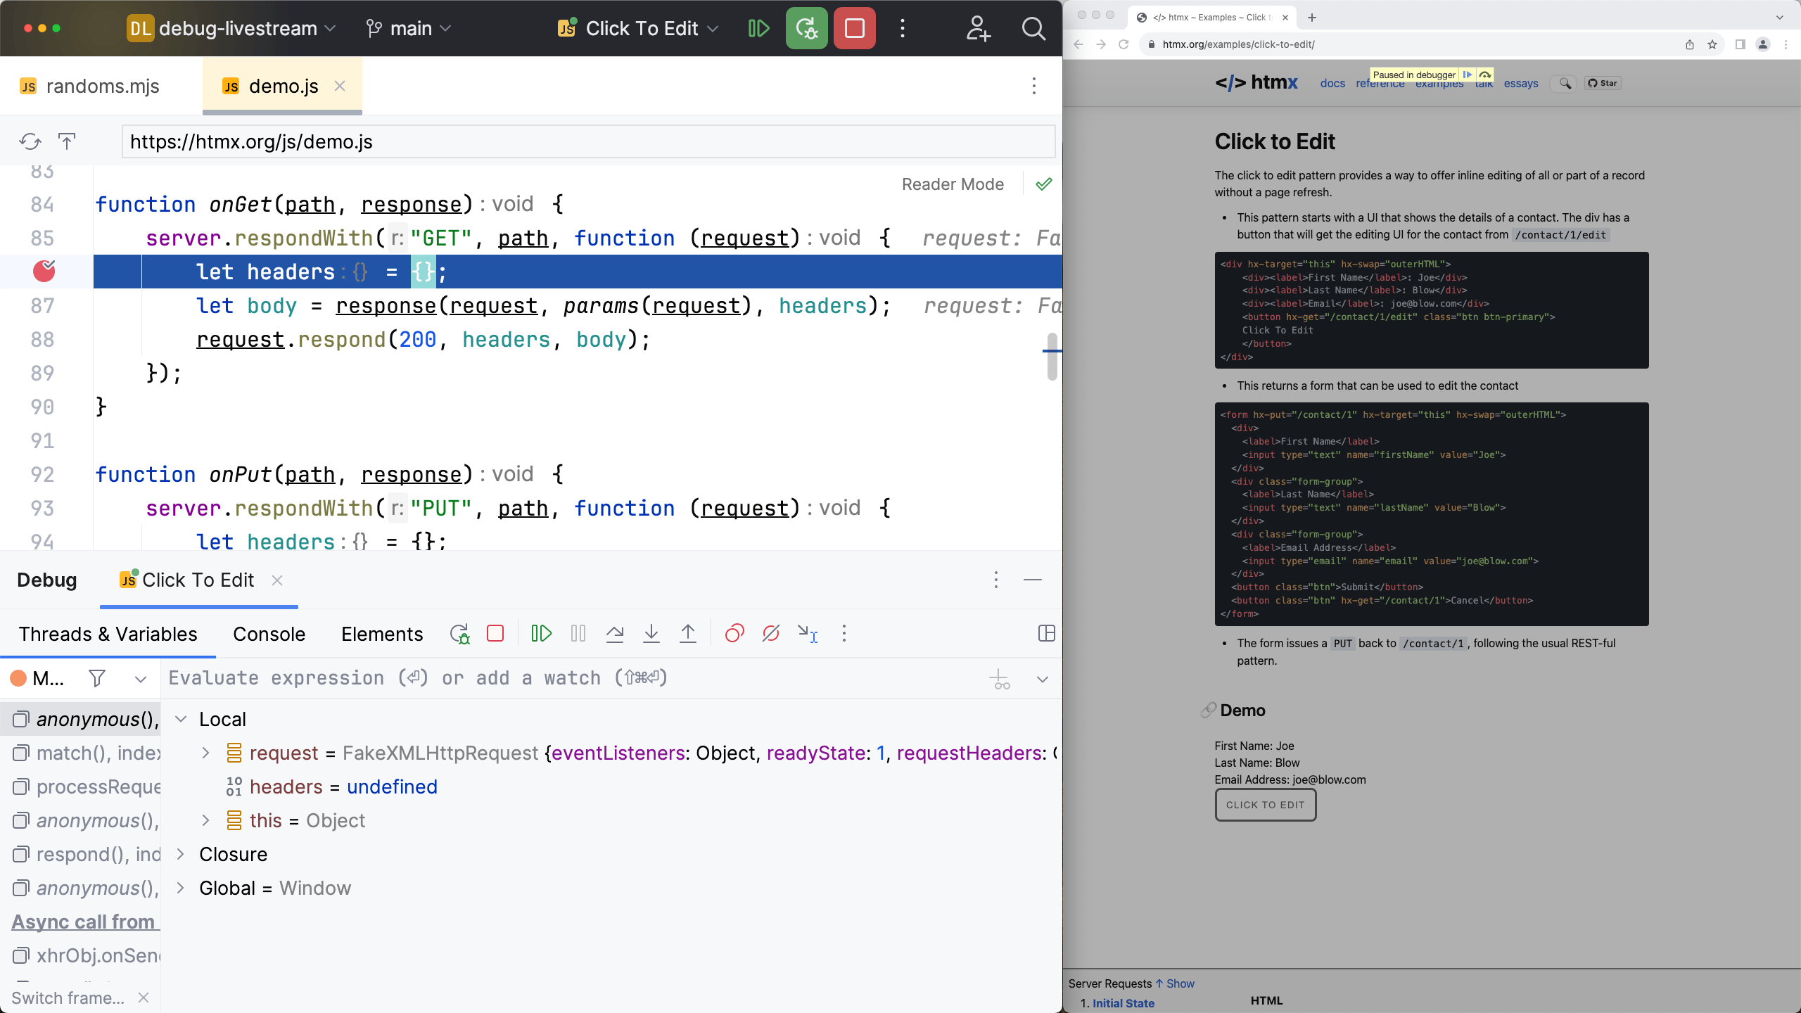Viewport: 1801px width, 1013px height.
Task: Toggle Mute Breakpoints icon
Action: [x=771, y=634]
